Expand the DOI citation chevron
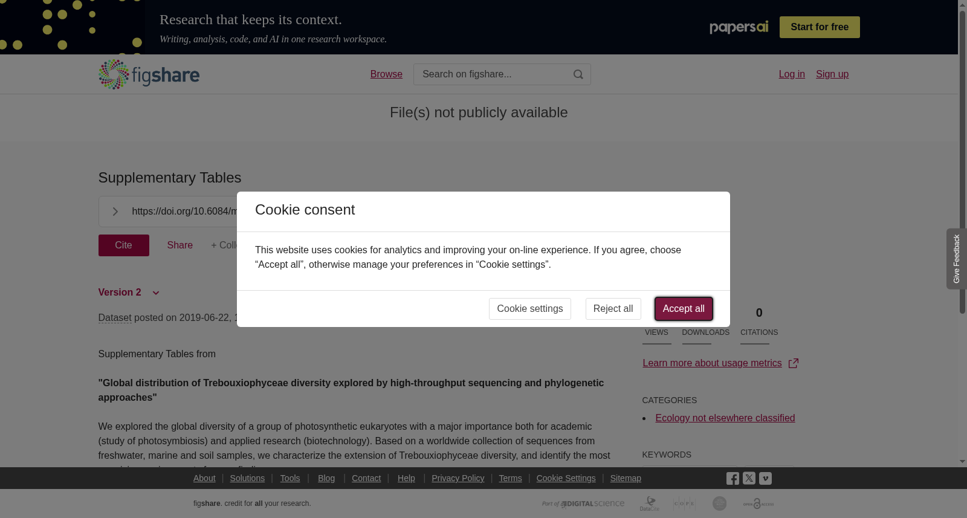 pos(115,212)
